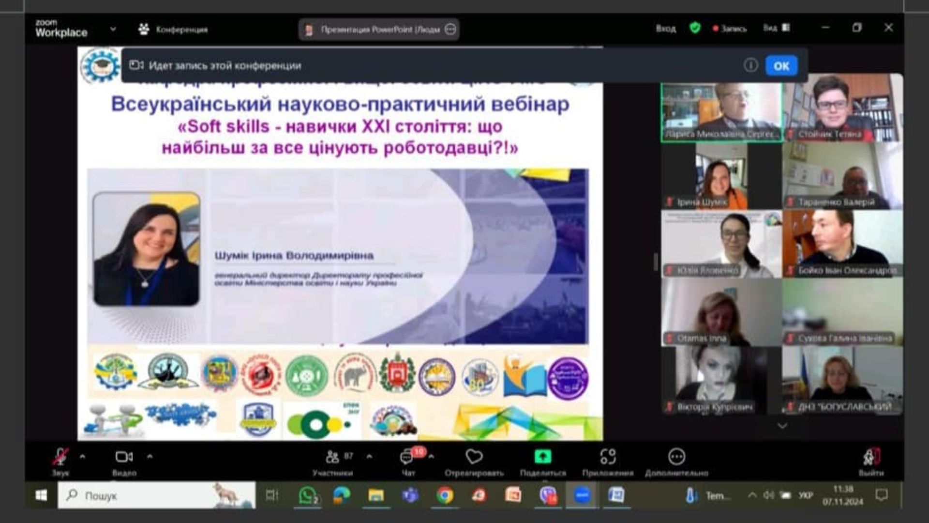Open Zoom Workplace dropdown arrow

pyautogui.click(x=113, y=29)
